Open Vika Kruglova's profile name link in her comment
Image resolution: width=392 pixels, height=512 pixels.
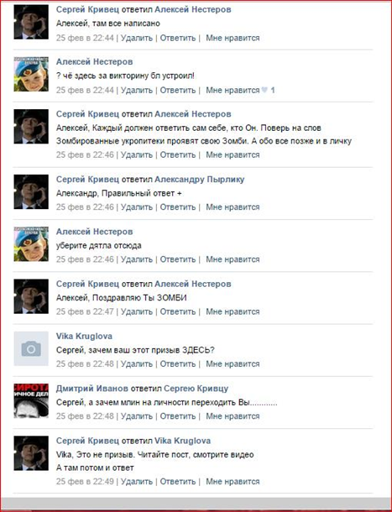pos(84,336)
